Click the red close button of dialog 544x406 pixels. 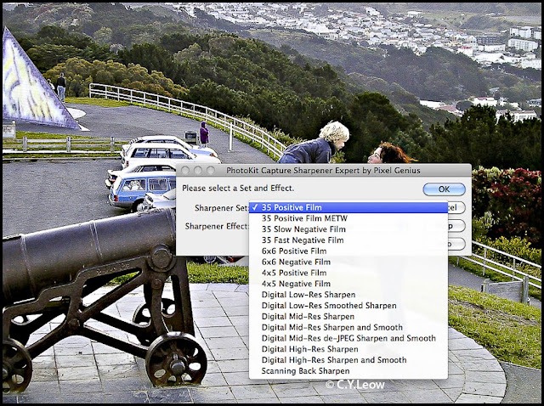(185, 170)
